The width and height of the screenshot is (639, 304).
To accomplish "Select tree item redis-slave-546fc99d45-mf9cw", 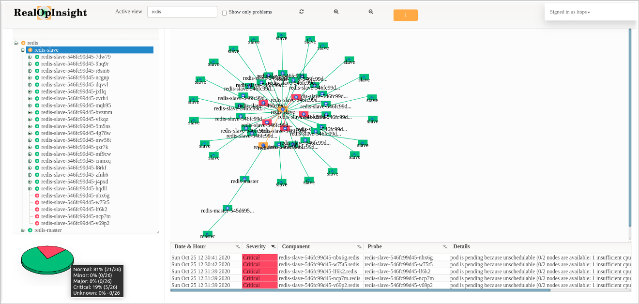I will point(76,154).
